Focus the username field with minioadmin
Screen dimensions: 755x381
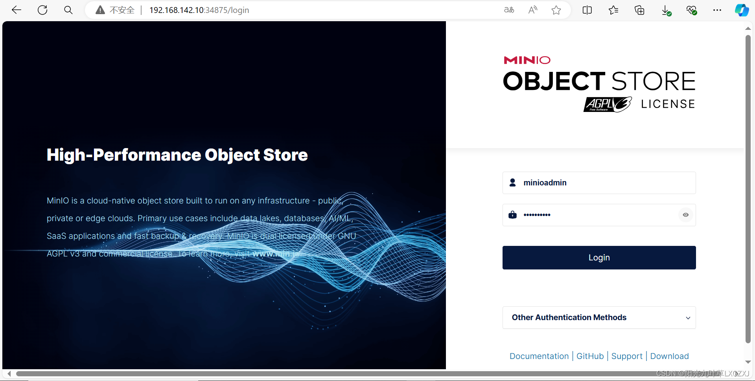pyautogui.click(x=599, y=183)
